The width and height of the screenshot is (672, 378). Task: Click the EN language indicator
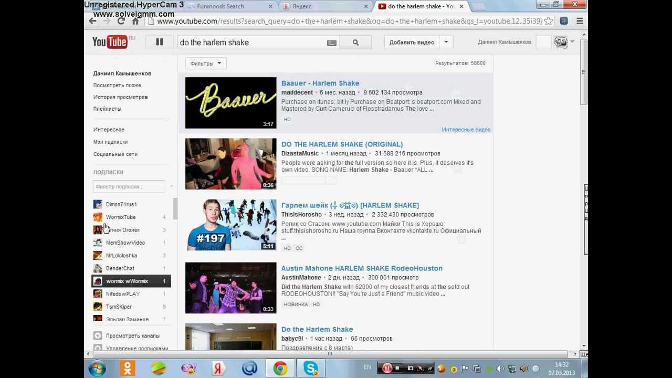point(367,367)
